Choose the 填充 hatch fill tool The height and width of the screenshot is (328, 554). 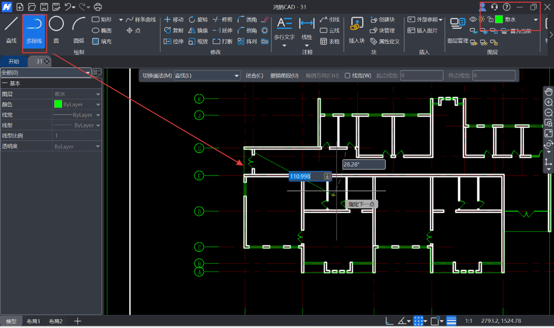tap(102, 41)
